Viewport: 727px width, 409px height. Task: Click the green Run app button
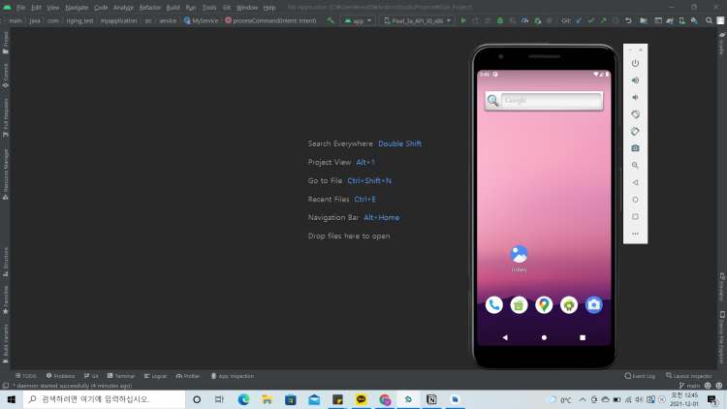(x=463, y=19)
